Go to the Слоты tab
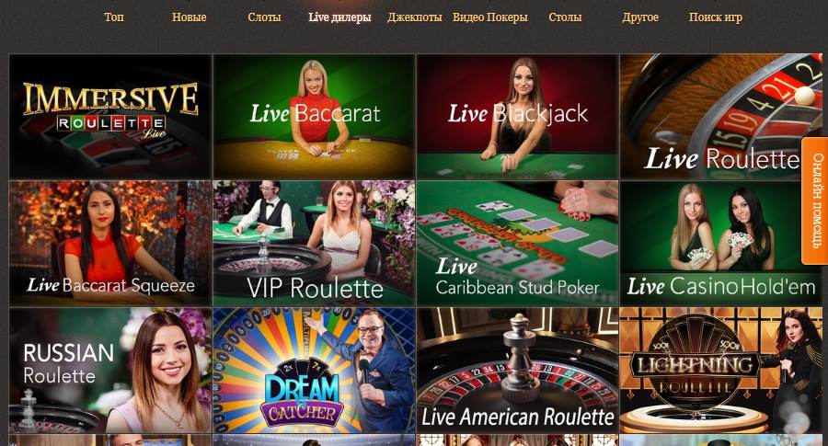 click(264, 17)
